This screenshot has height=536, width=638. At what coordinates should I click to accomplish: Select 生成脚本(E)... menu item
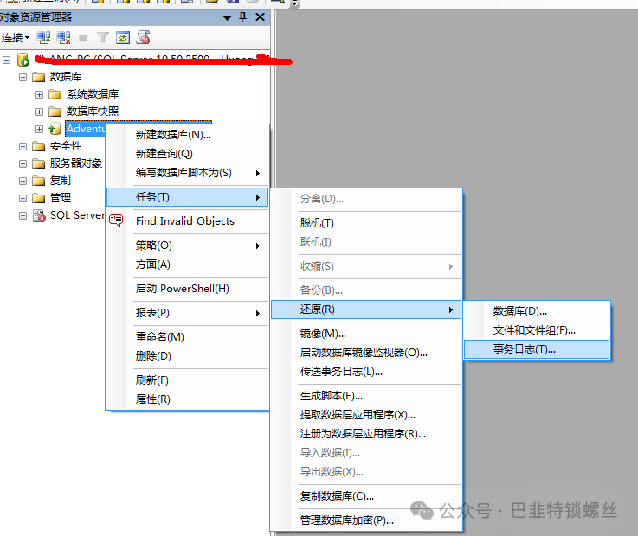tap(366, 396)
